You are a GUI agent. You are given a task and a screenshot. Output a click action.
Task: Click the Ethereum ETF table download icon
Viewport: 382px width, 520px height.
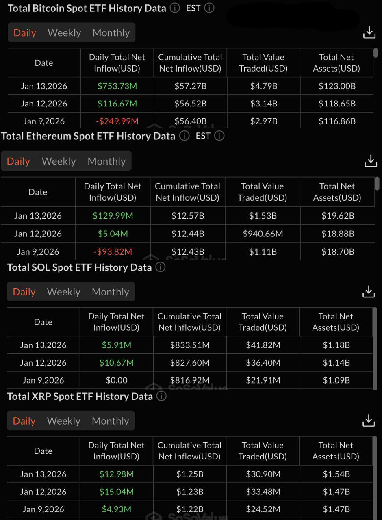[370, 161]
